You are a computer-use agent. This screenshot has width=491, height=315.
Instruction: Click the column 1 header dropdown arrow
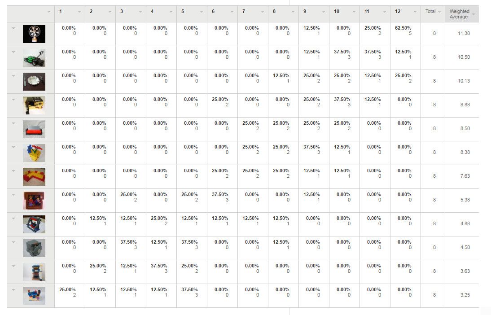click(79, 12)
